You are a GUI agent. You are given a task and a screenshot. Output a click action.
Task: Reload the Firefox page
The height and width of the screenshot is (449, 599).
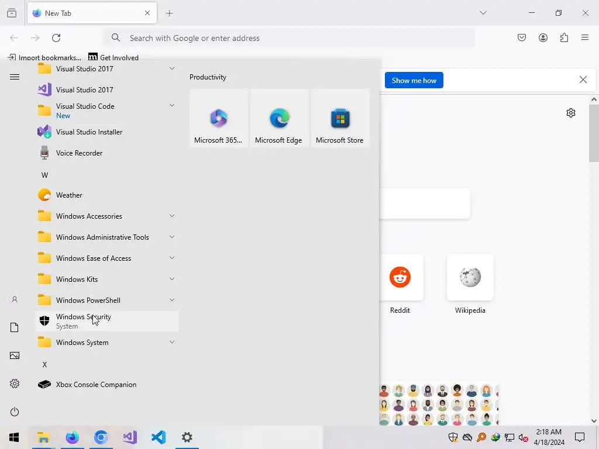56,38
